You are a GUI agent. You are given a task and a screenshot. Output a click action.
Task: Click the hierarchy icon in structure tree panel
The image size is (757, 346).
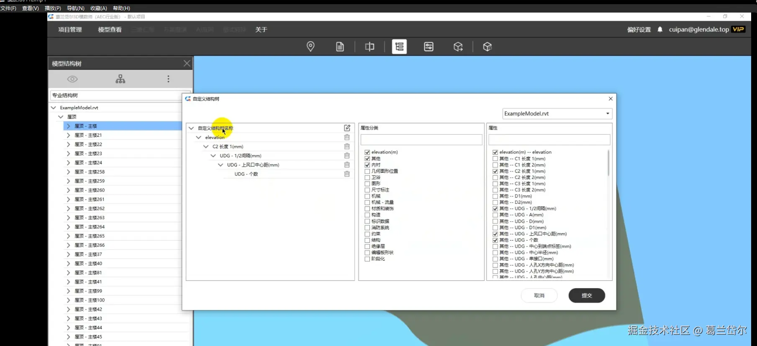pos(121,79)
